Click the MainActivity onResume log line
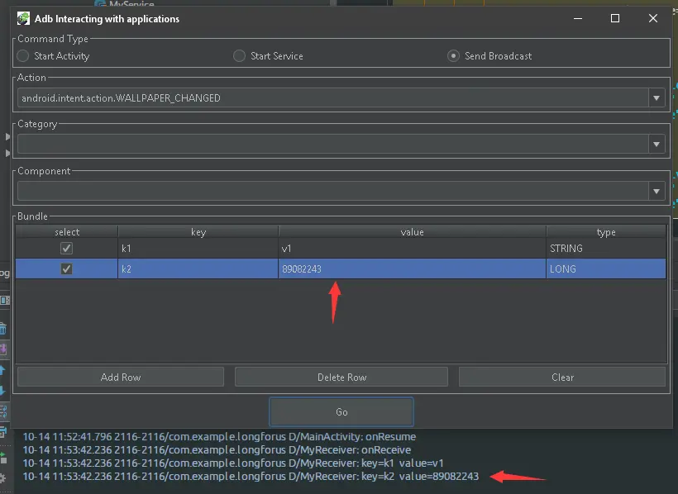This screenshot has width=678, height=494. tap(219, 436)
